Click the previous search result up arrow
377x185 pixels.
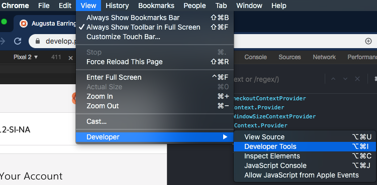[x=333, y=79]
